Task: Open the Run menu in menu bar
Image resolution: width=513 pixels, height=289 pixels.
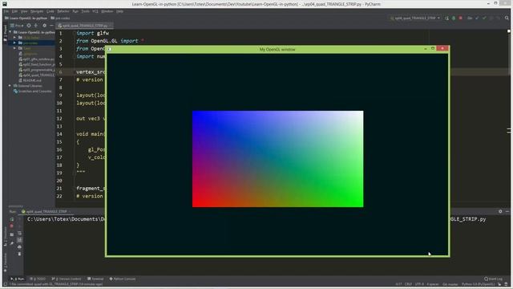Action: pos(75,11)
